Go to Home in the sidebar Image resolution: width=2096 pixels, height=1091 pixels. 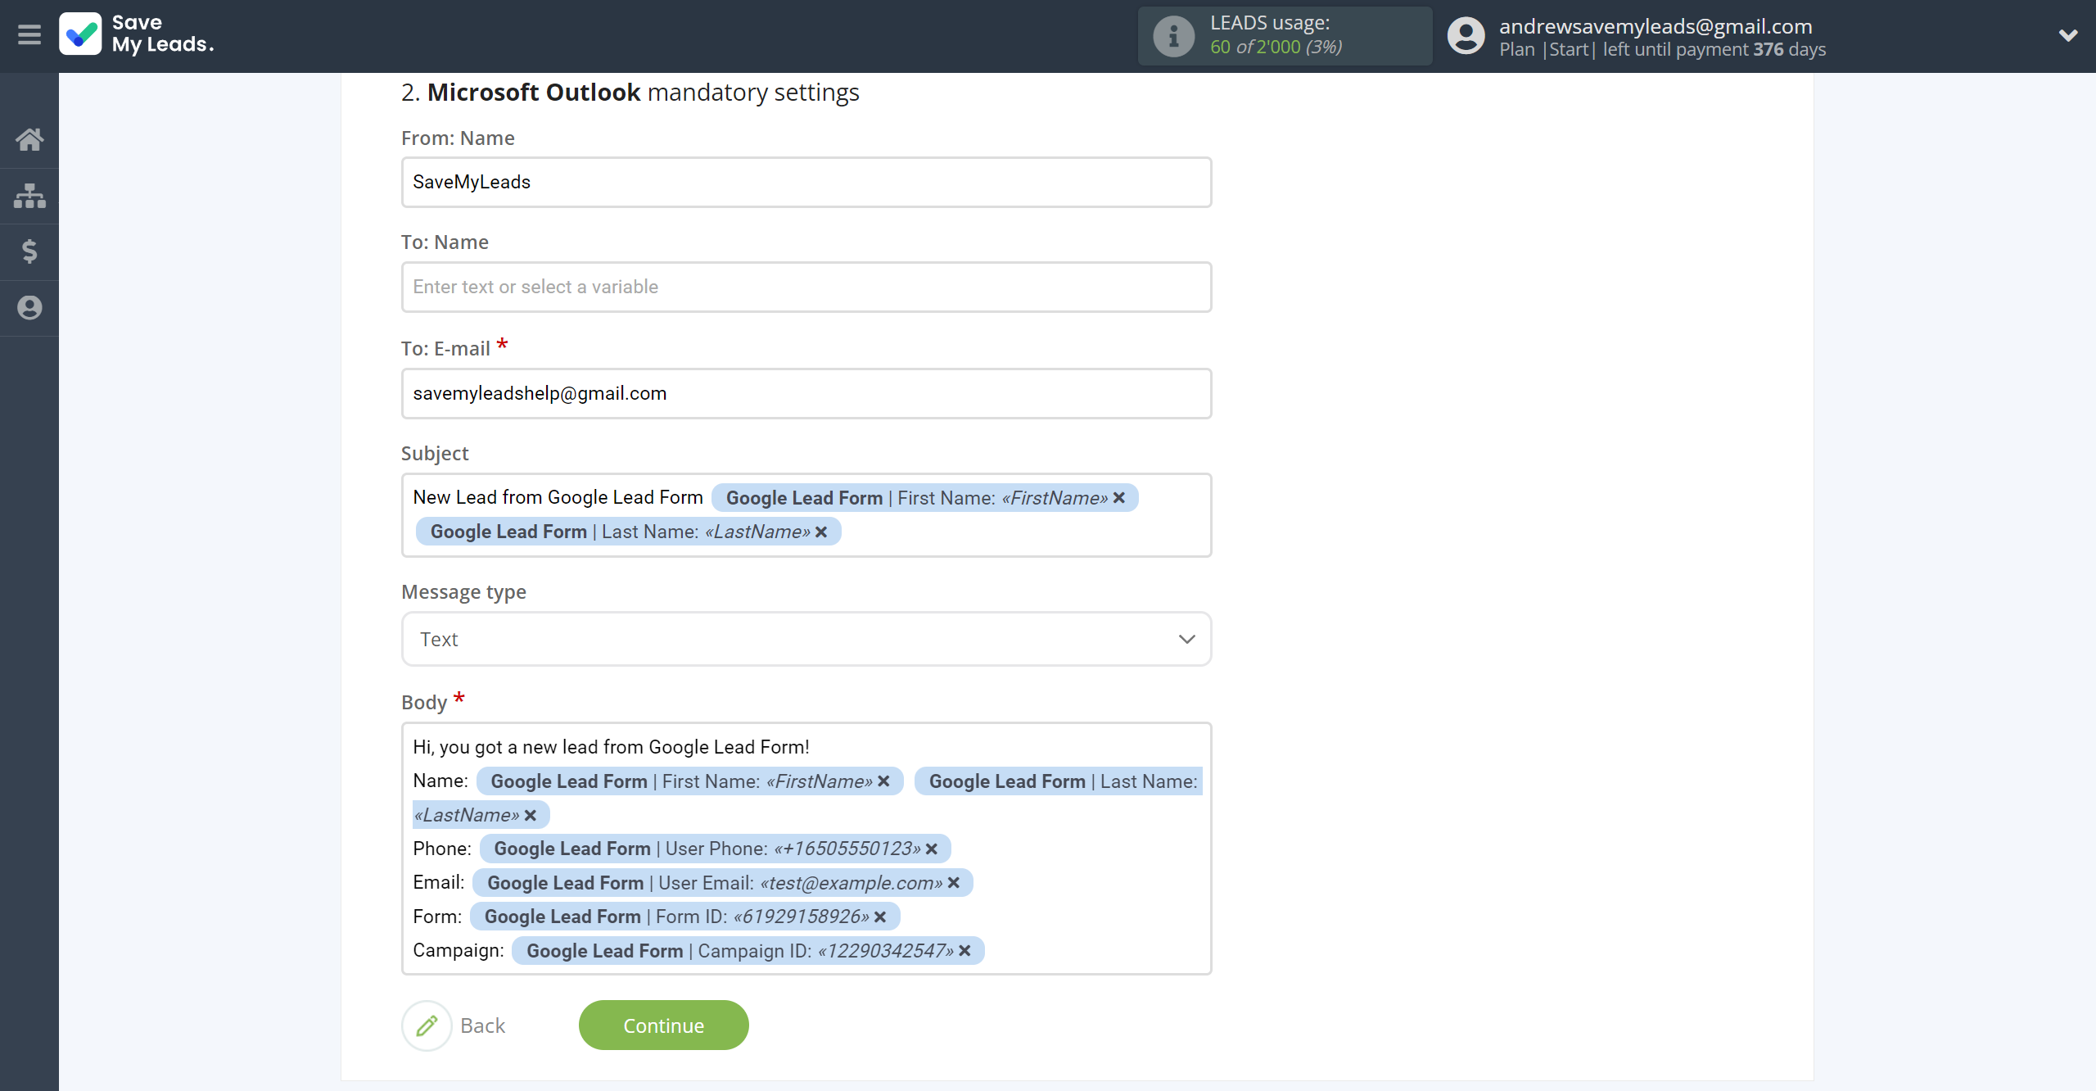pyautogui.click(x=29, y=139)
